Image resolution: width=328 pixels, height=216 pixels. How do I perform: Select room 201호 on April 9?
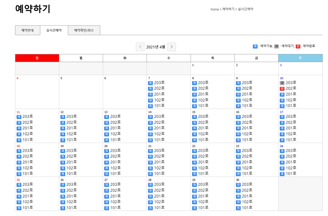tap(247, 94)
